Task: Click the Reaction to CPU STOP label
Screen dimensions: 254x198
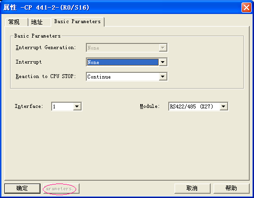Action: tap(46, 76)
